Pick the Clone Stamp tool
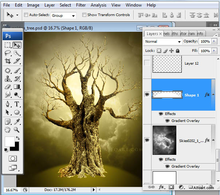 click(8, 78)
